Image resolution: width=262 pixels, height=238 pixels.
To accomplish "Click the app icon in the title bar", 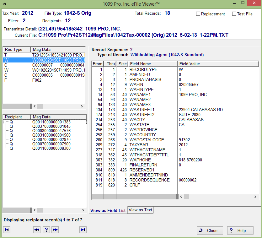I will pyautogui.click(x=4, y=4).
